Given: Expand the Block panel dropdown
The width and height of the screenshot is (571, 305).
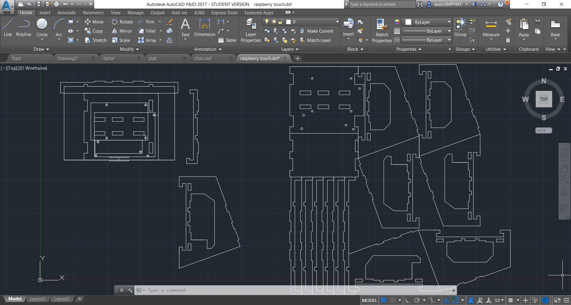Looking at the screenshot, I should click(x=355, y=49).
